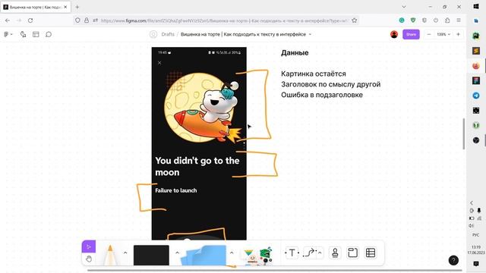
Task: Open the browser hamburger menu
Action: pyautogui.click(x=459, y=20)
